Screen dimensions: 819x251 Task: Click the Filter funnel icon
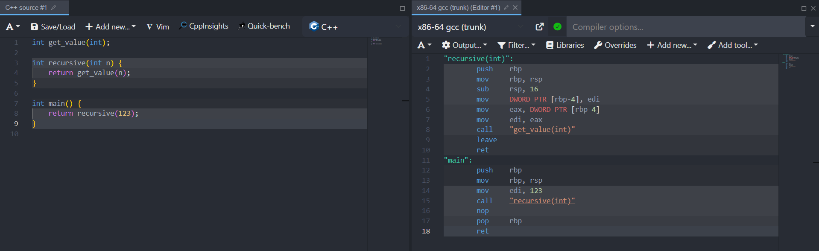pos(501,45)
